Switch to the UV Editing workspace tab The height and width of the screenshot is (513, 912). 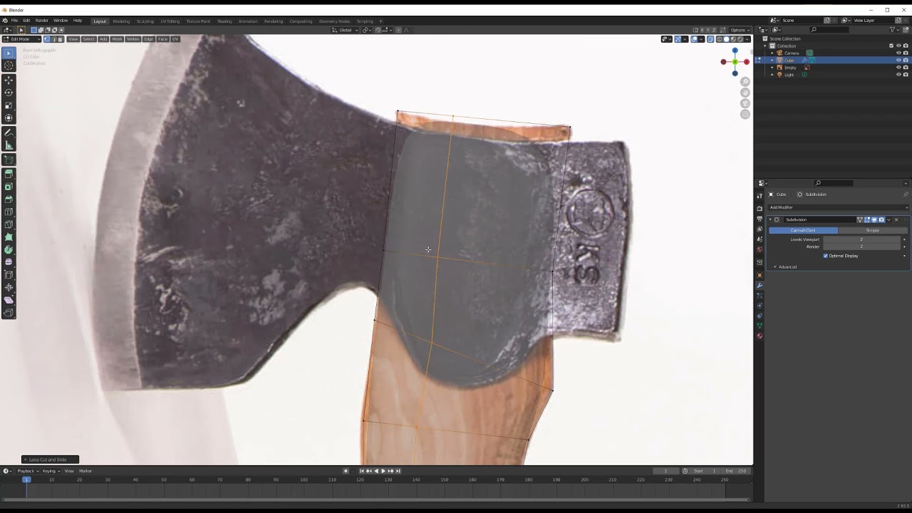(x=170, y=21)
